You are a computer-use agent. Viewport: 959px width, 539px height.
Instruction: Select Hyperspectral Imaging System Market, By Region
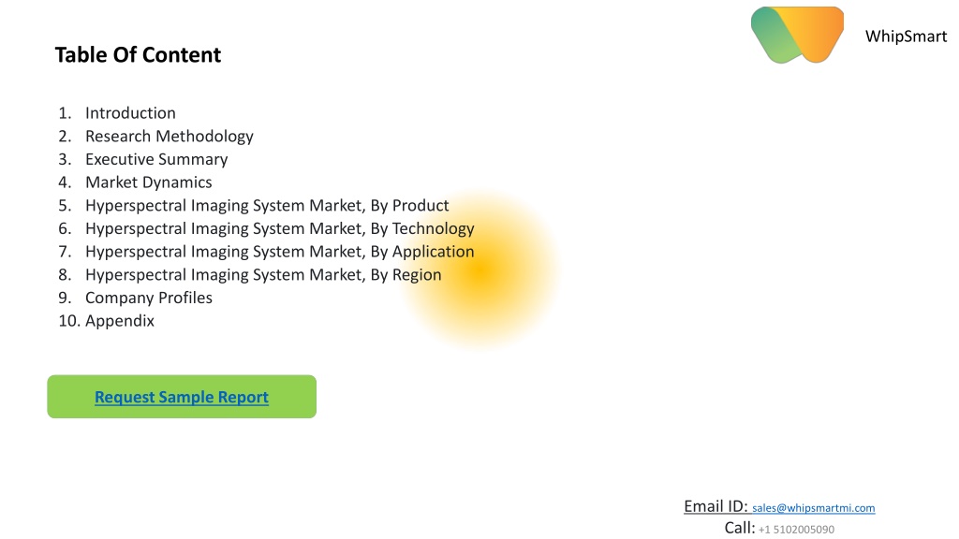click(263, 275)
